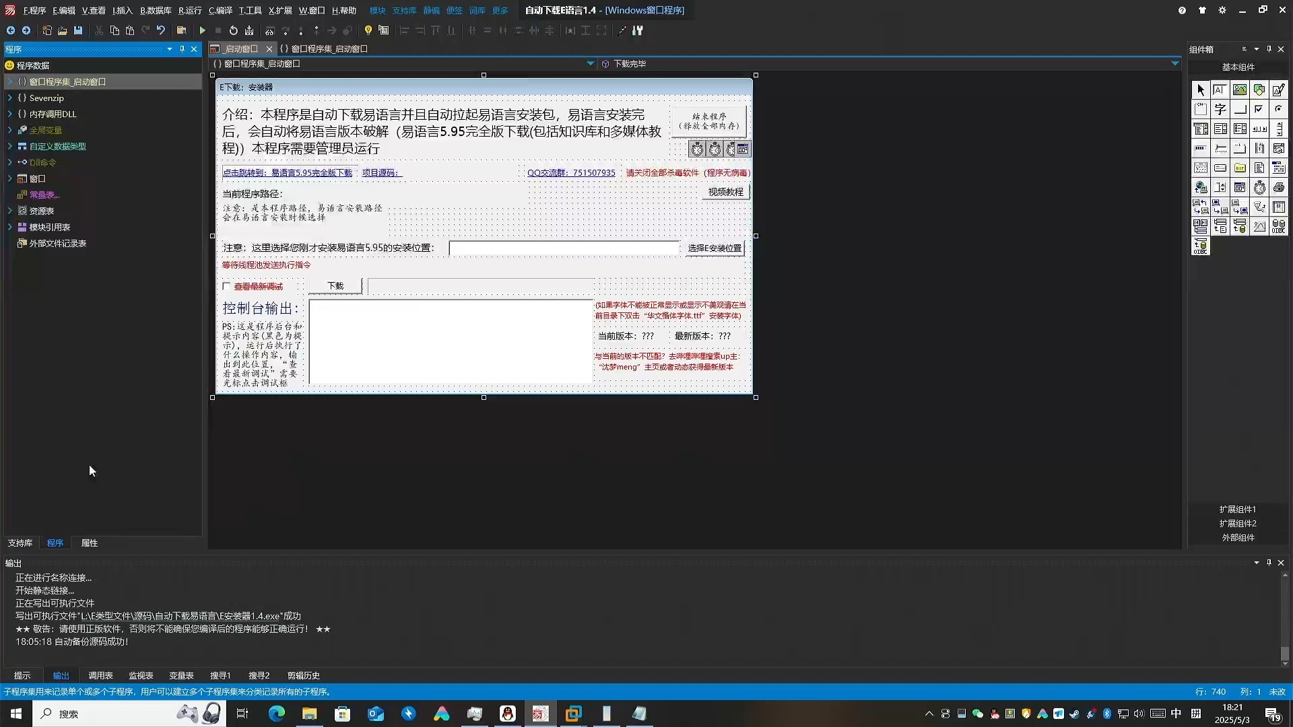
Task: Select the progress bar component in toolbox
Action: [1201, 148]
